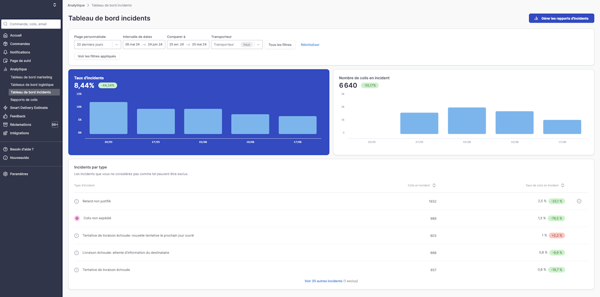Click Gérer les rapports d'incidents button
Viewport: 600px width, 297px height.
point(561,18)
